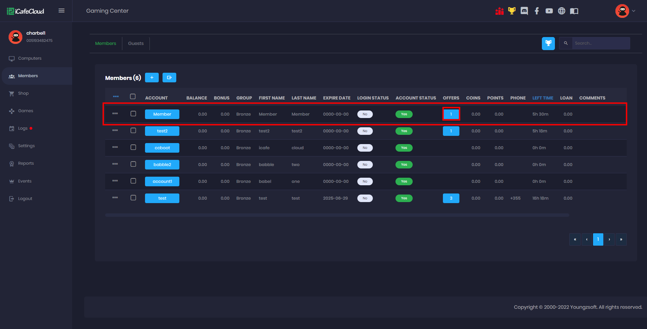The image size is (647, 329).
Task: Click the Search input field
Action: 600,43
